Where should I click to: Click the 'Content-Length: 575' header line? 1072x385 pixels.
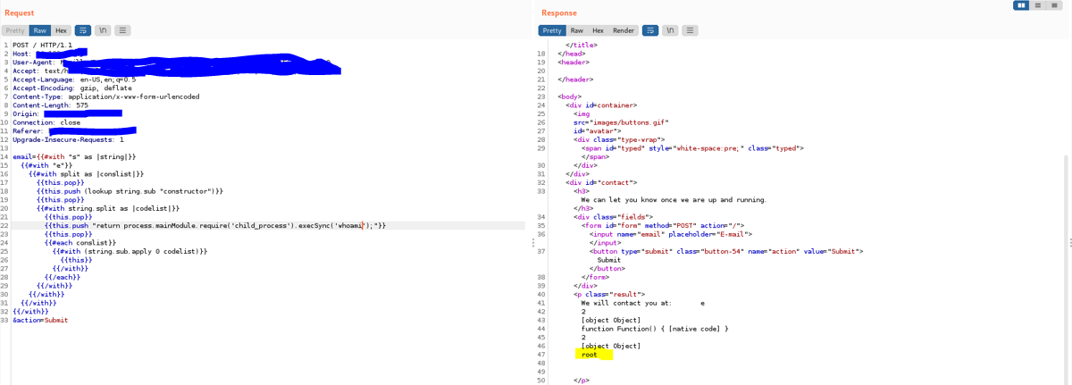[50, 105]
